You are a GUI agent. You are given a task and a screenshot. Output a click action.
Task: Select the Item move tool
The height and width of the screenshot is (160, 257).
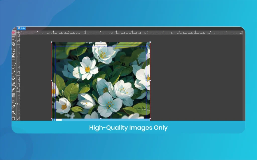click(x=14, y=32)
